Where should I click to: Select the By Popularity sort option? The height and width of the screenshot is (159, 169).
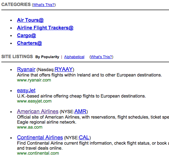[x=47, y=57]
